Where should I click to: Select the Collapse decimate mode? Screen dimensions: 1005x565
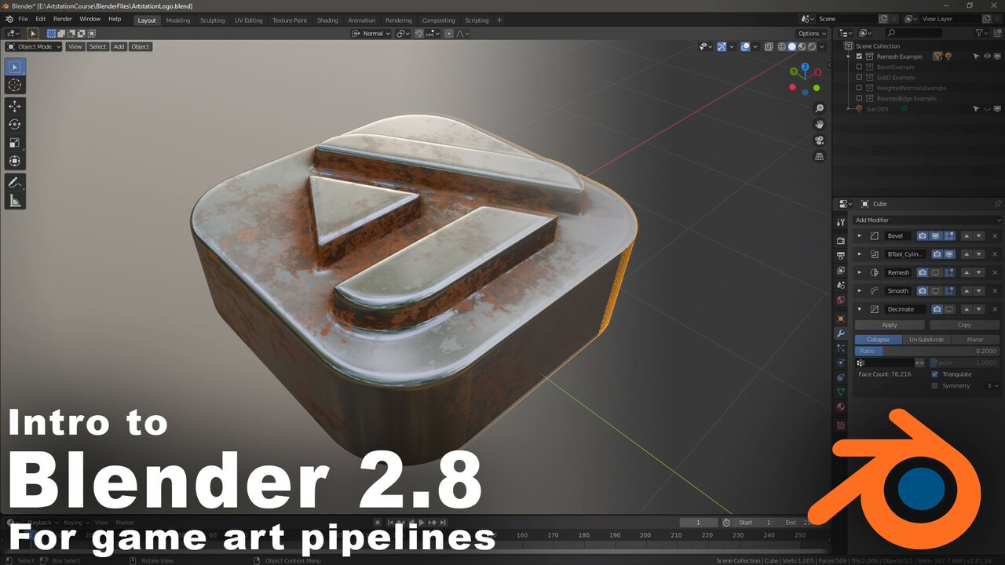pyautogui.click(x=878, y=340)
